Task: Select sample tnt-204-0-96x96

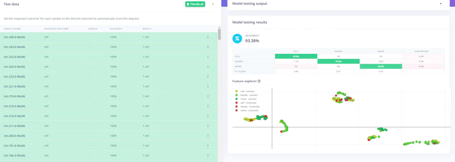Action: click(x=14, y=136)
